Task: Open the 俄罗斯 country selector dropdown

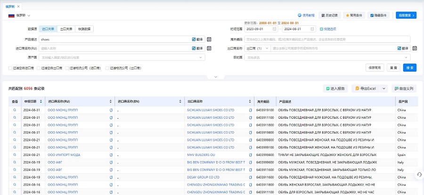Action: [19, 16]
